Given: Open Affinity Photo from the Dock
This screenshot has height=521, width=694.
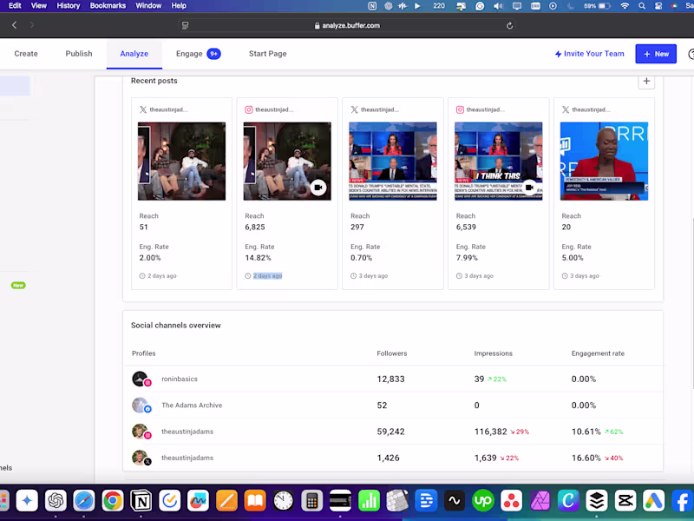Looking at the screenshot, I should coord(538,502).
